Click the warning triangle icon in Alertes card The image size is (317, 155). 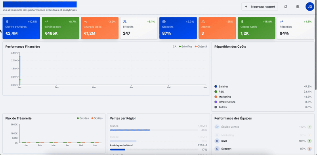[x=203, y=22]
